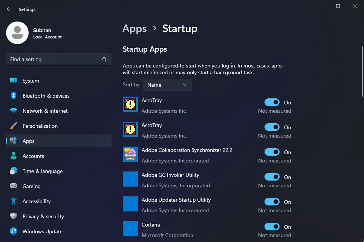Click the vertical scrollbar of the Startup page
This screenshot has height=242, width=364.
362,71
